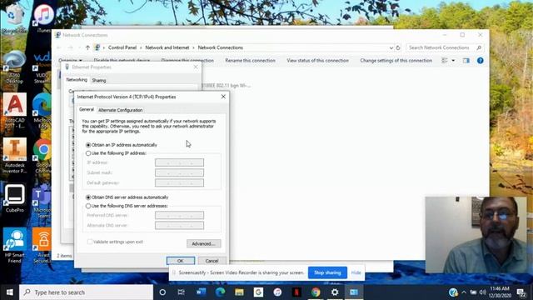
Task: Select the General tab in IPv4 Properties
Action: (87, 109)
